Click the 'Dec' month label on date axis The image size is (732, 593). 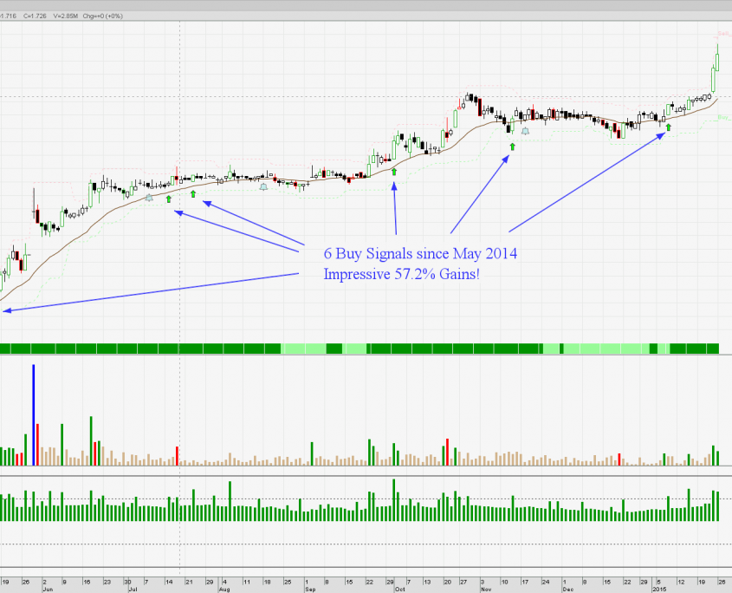tap(567, 589)
